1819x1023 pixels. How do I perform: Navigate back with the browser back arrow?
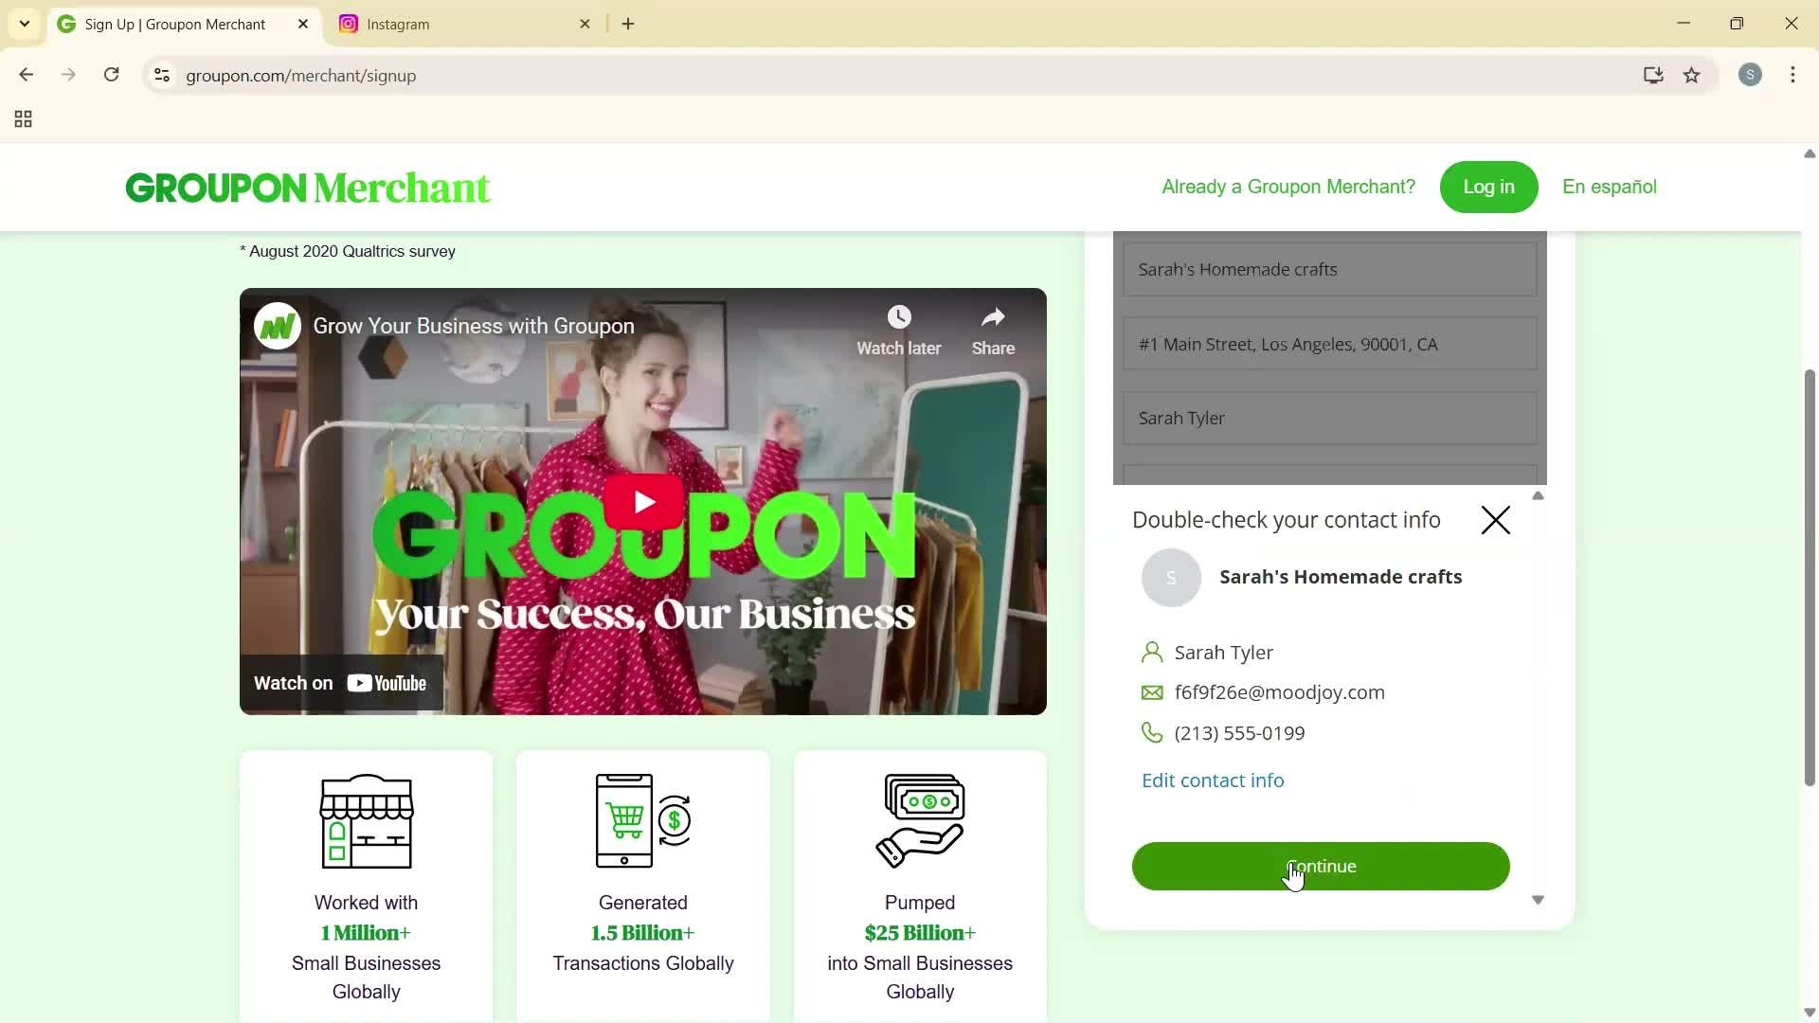[x=26, y=75]
